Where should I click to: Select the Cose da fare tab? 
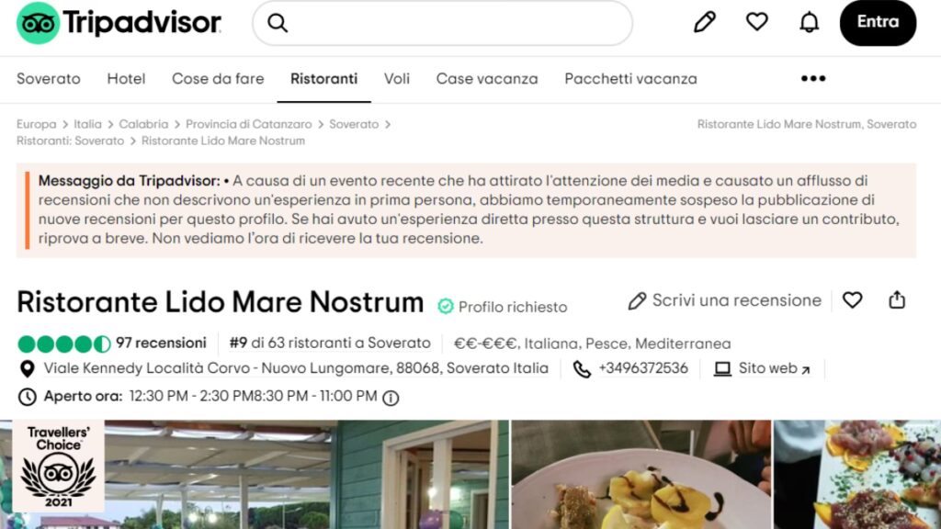click(218, 79)
